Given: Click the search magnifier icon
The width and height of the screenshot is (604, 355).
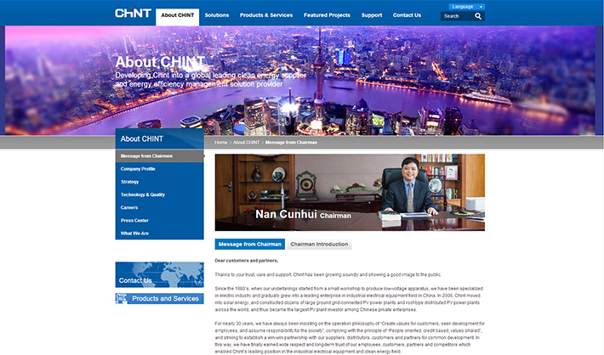Looking at the screenshot, I should coord(478,16).
